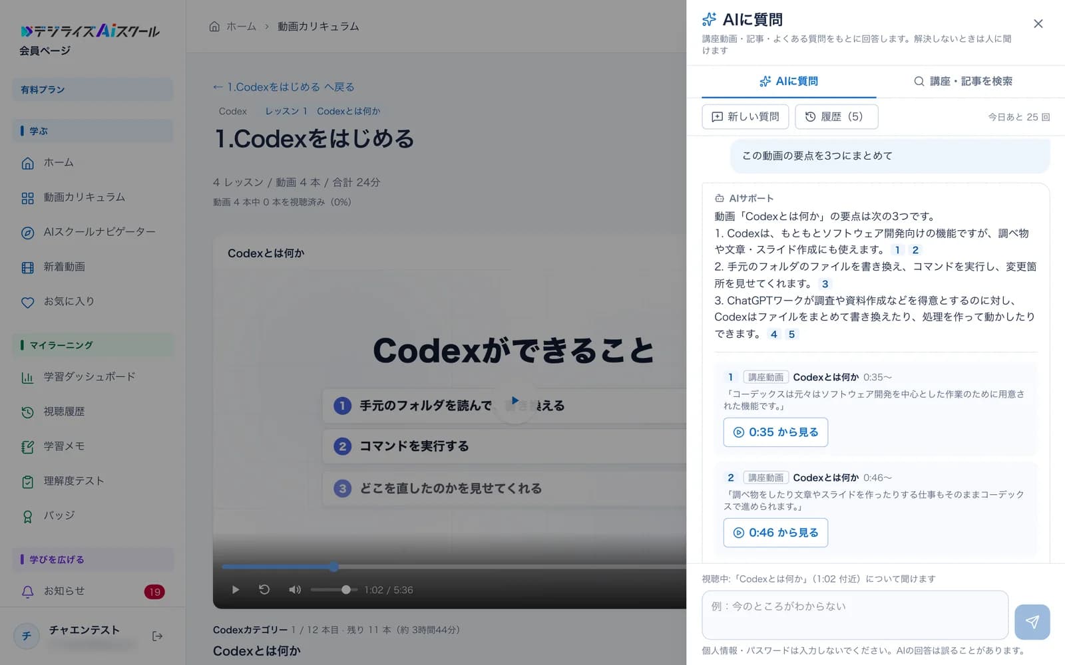
Task: Open バッジ badges item
Action: tap(93, 516)
